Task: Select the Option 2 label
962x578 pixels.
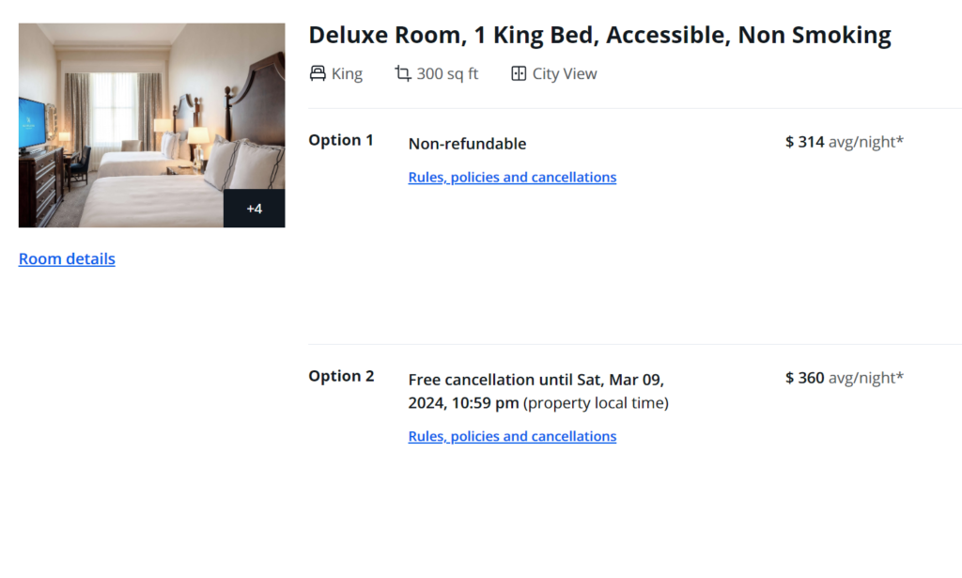Action: (x=341, y=376)
